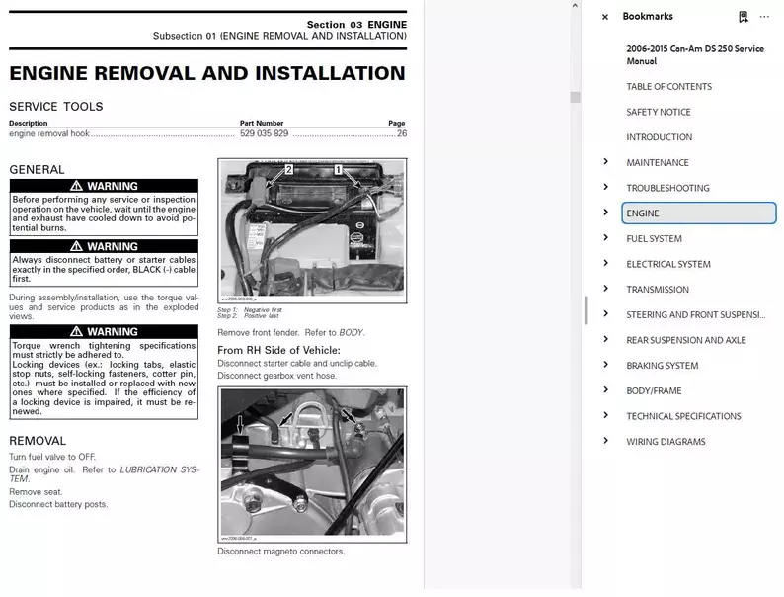Select the BODY/FRAME bookmark
This screenshot has height=597, width=784.
tap(654, 391)
